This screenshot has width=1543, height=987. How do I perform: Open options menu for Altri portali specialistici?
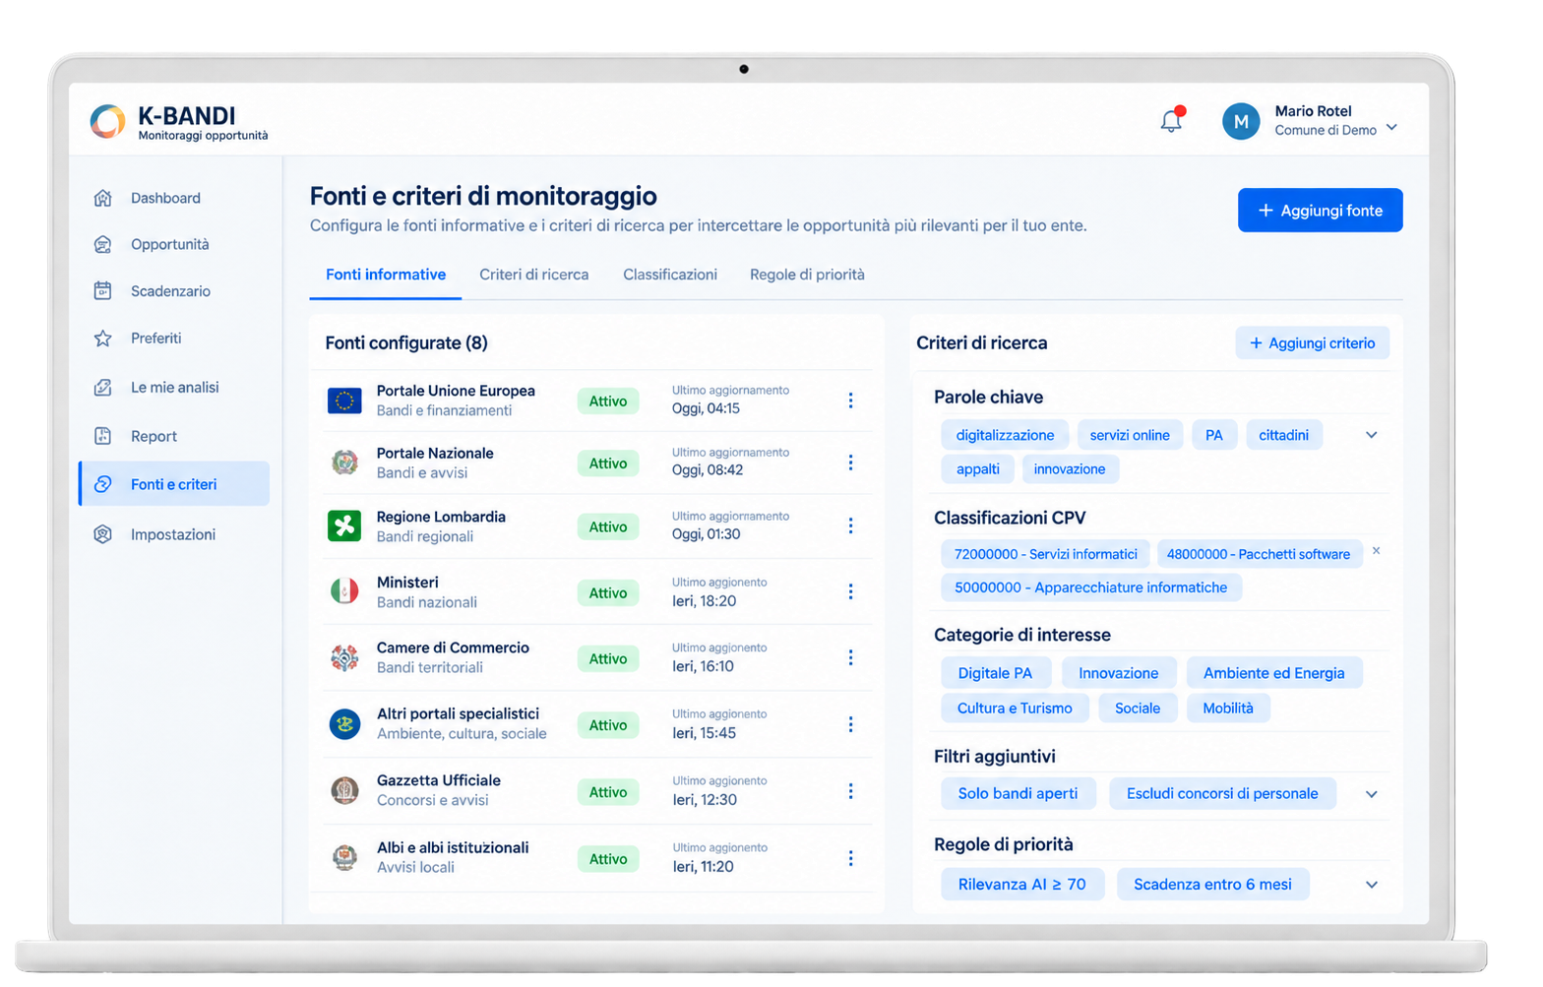[x=850, y=725]
